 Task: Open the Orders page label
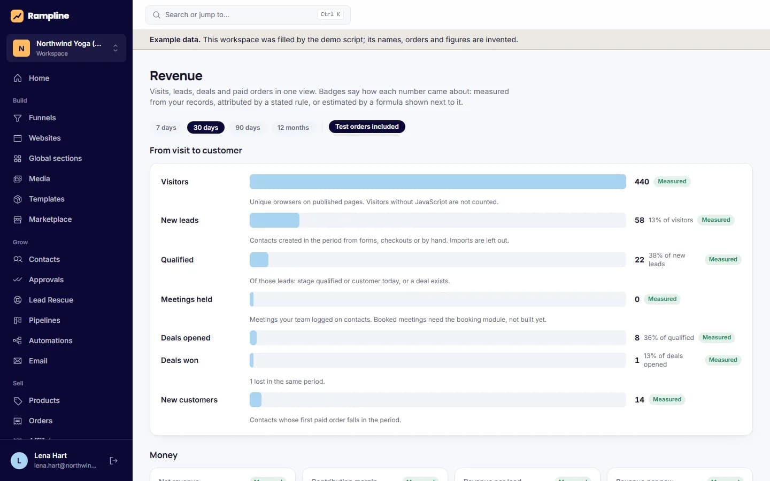[41, 421]
